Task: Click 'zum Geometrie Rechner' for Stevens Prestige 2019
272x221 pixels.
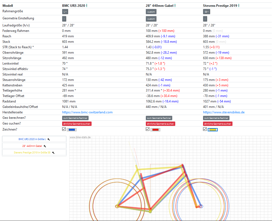Action: pyautogui.click(x=216, y=118)
